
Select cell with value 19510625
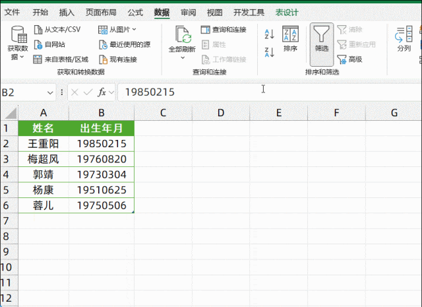point(102,190)
